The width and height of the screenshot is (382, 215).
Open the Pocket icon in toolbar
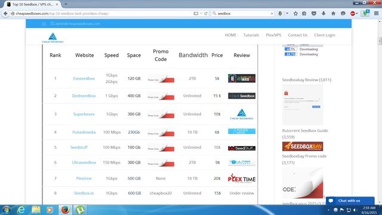point(314,13)
